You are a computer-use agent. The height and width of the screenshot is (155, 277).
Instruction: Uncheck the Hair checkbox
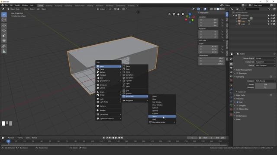point(238,102)
